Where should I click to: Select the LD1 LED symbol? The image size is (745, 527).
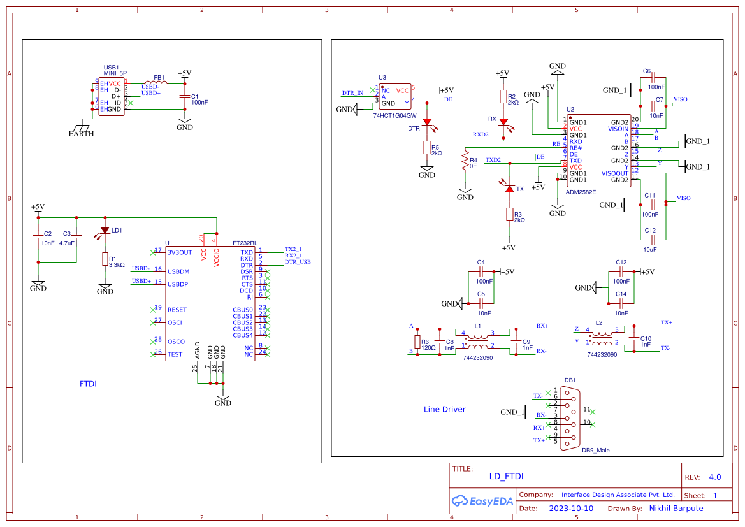click(x=105, y=231)
